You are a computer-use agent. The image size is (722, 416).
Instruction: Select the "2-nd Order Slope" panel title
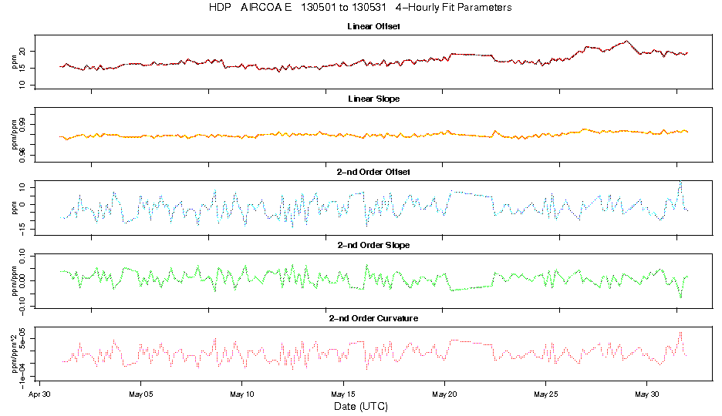coord(373,245)
